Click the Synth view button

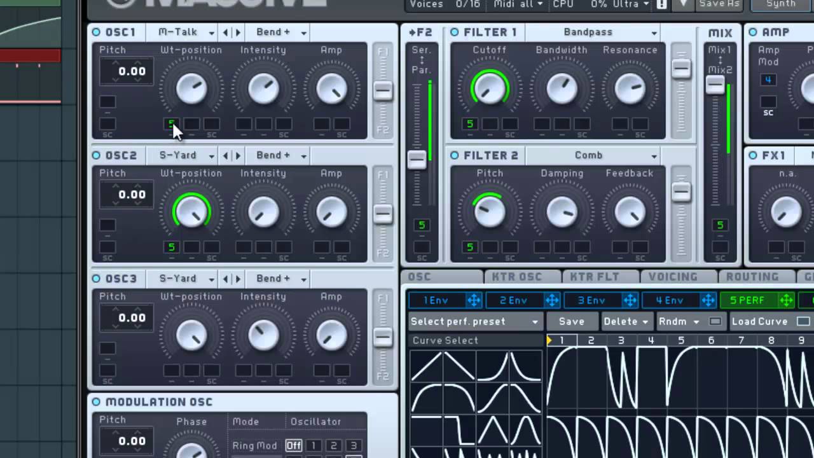[x=782, y=4]
